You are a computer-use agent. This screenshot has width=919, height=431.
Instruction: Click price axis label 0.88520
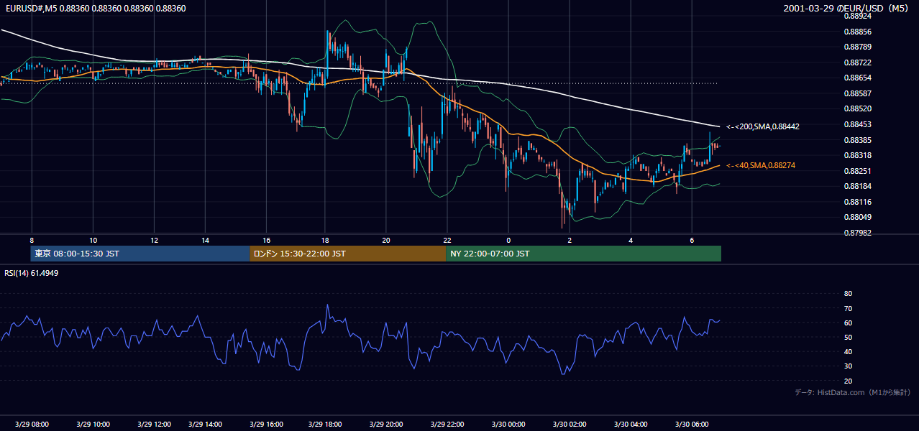858,108
